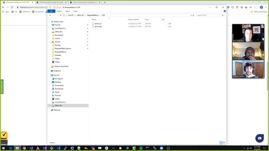Image resolution: width=269 pixels, height=151 pixels.
Task: Open the DevOps folder in Quick access
Action: [x=58, y=45]
